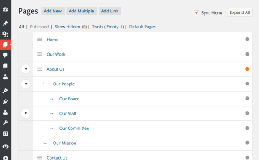259x160 pixels.
Task: Open the Contact Us page link
Action: click(x=57, y=158)
